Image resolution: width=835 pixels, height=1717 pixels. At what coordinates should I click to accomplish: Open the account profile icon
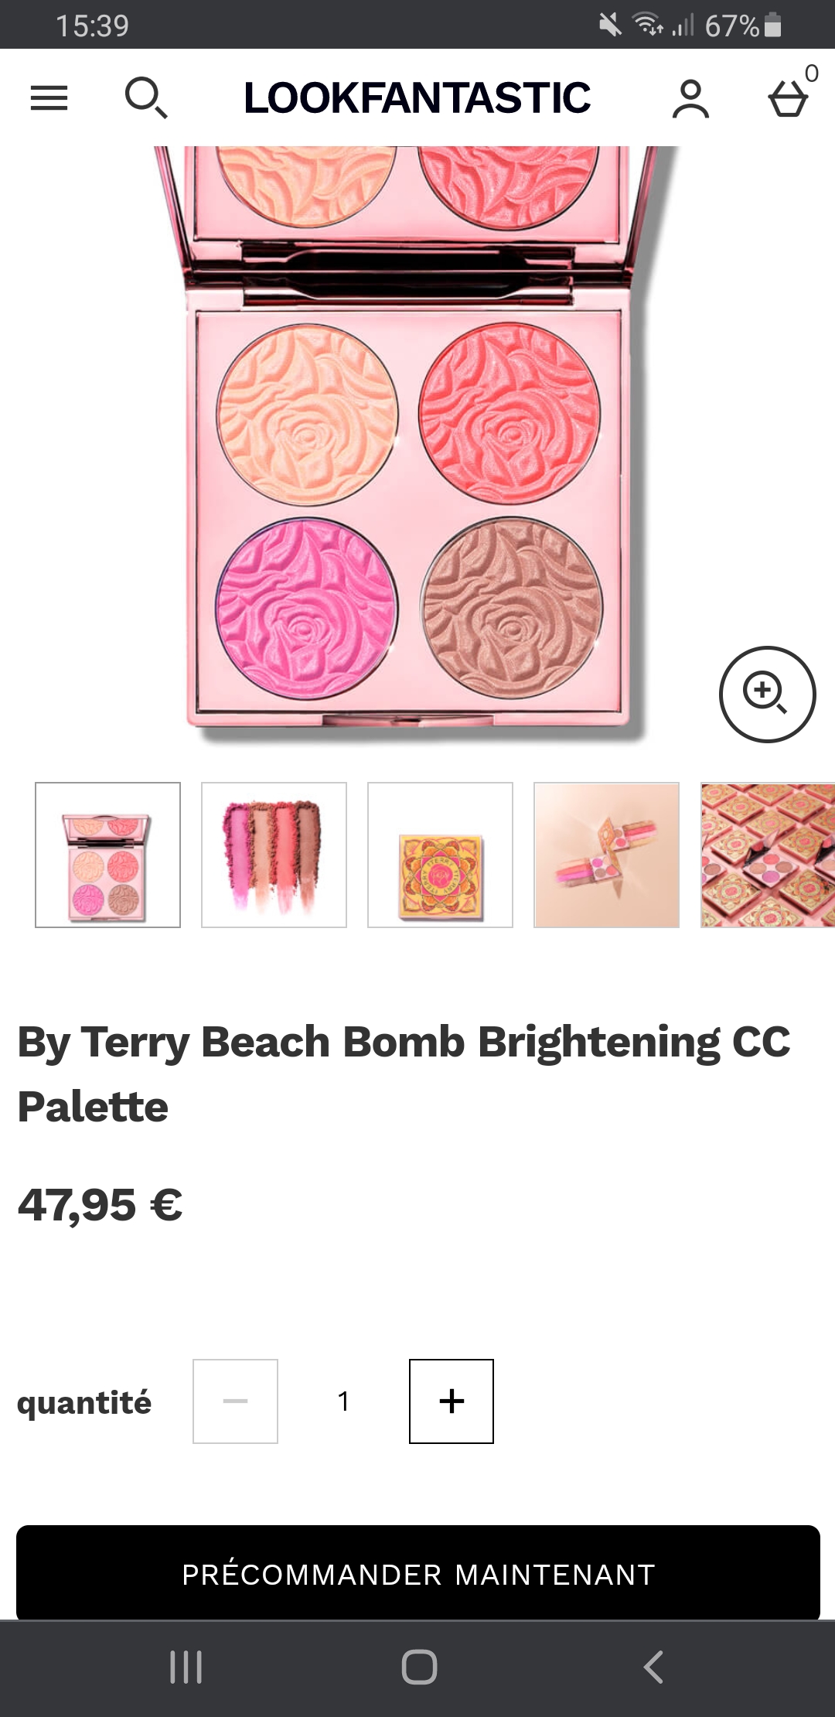click(x=690, y=99)
